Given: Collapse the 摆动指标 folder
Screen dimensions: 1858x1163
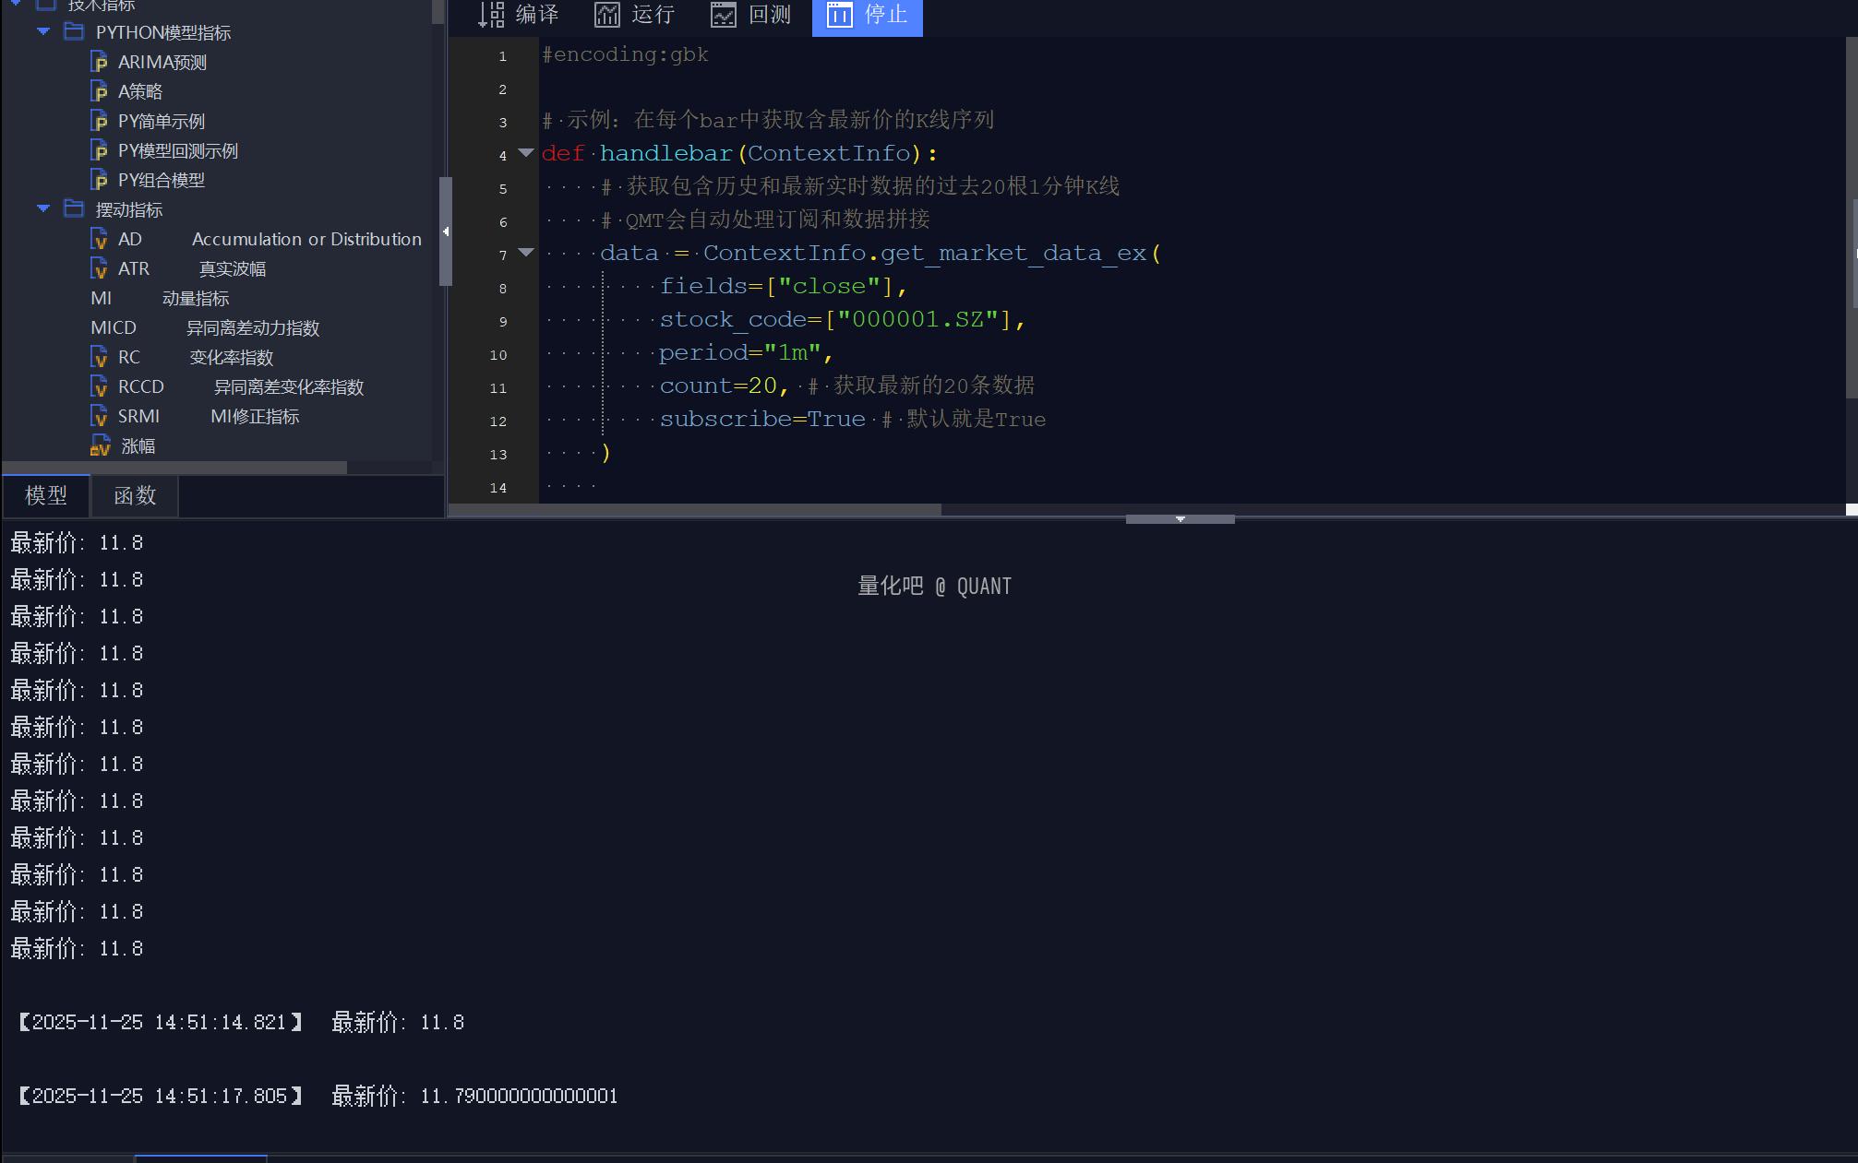Looking at the screenshot, I should pyautogui.click(x=43, y=209).
